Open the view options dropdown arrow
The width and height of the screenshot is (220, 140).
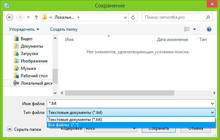194,29
